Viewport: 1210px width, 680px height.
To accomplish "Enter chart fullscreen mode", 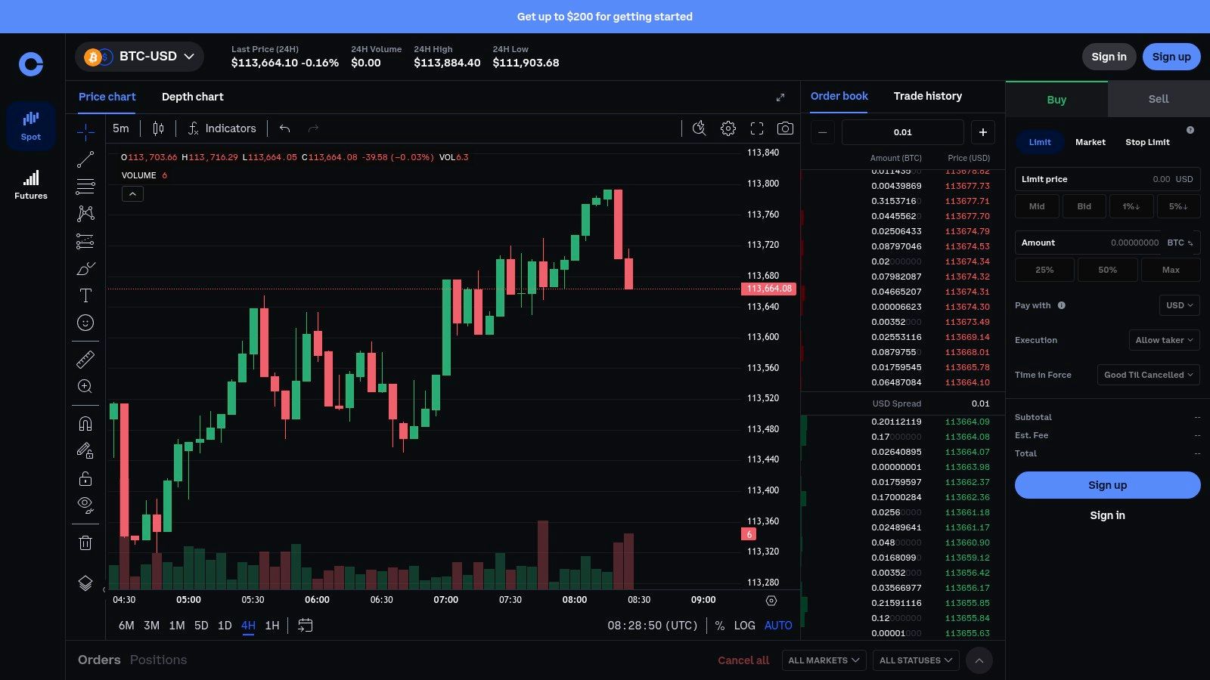I will (757, 128).
